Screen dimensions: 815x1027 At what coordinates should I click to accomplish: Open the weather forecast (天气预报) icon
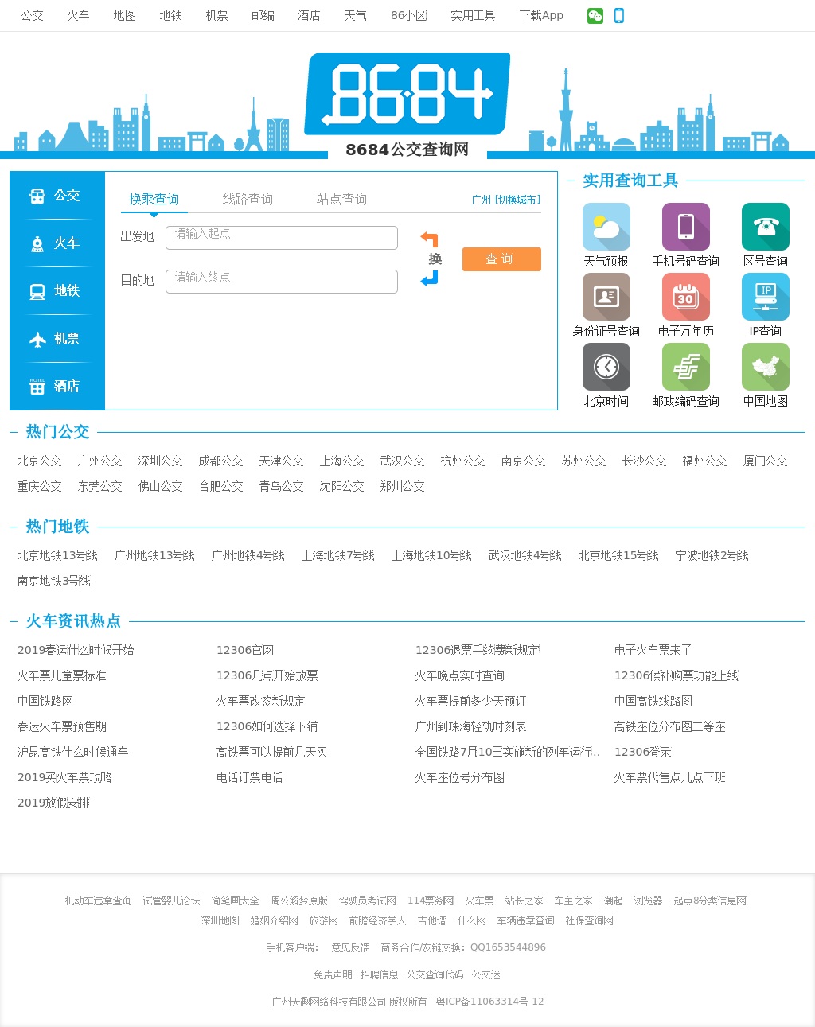pyautogui.click(x=606, y=227)
